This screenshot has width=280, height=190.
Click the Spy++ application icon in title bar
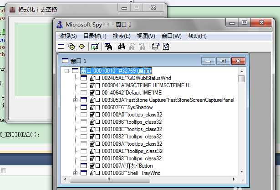coord(60,25)
